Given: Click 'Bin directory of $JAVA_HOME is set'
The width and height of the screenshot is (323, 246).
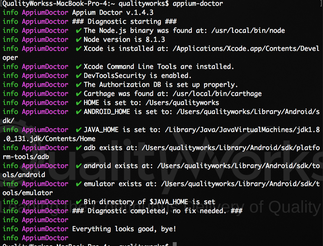Looking at the screenshot, I should [149, 202].
